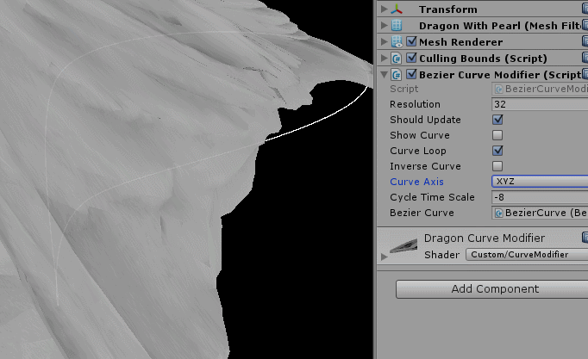The image size is (588, 359).
Task: Collapse the Bezier Curve Modifier component
Action: point(384,75)
